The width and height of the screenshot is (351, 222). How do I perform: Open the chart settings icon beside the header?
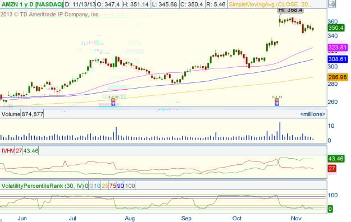point(332,4)
